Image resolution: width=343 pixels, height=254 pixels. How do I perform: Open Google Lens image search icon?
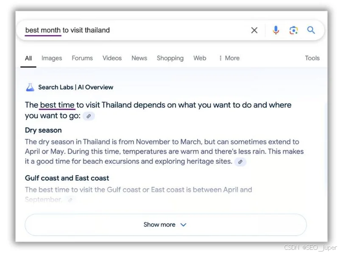(x=293, y=30)
